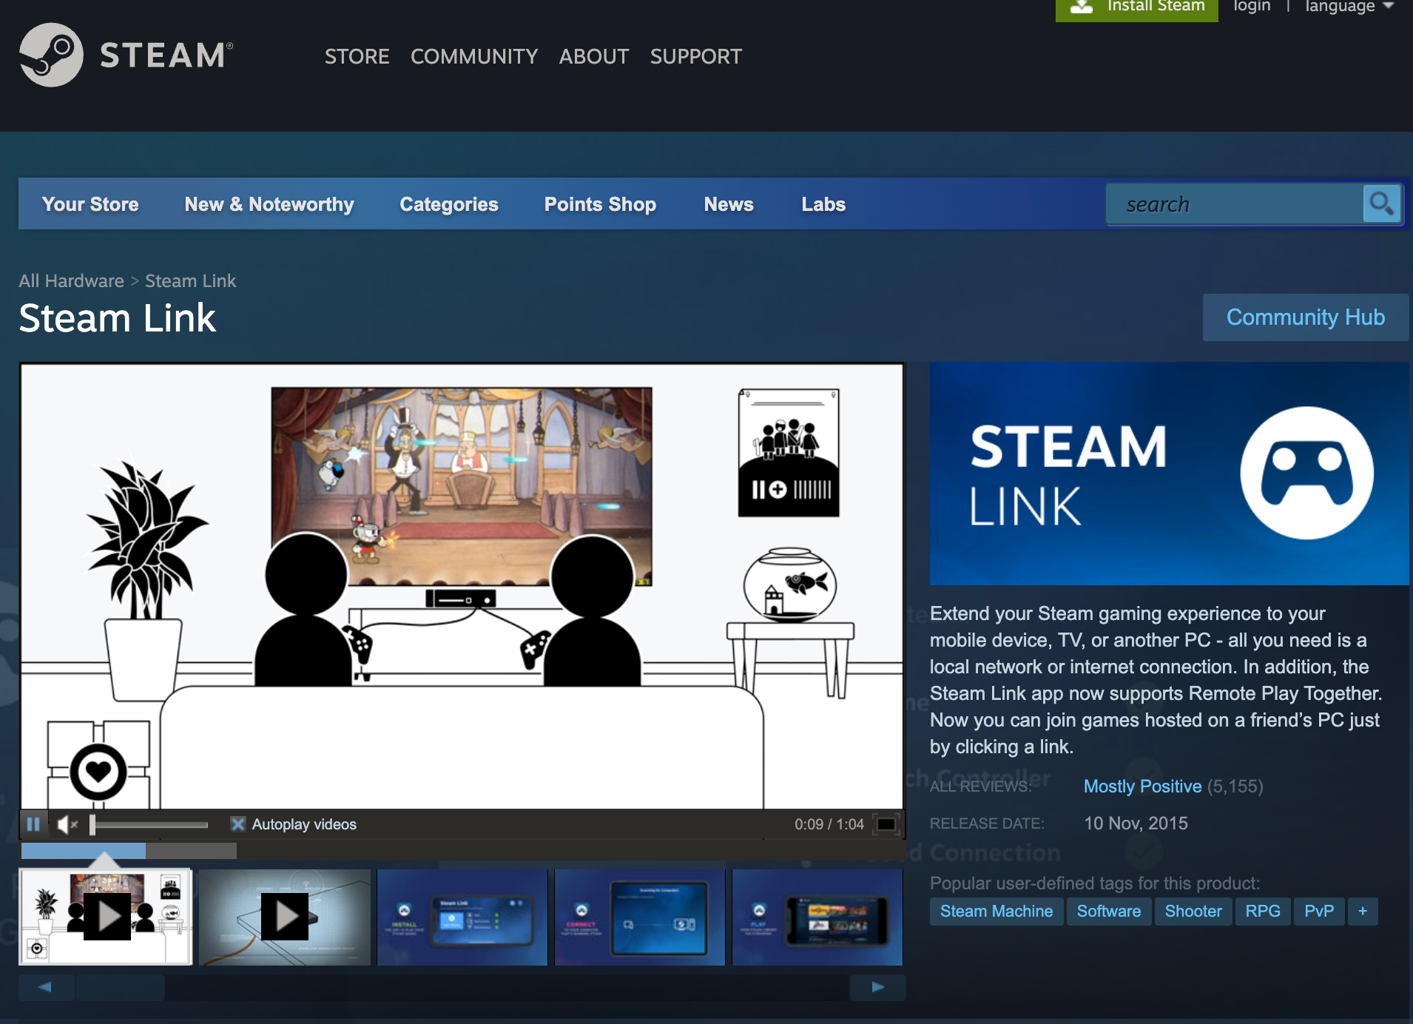Click the All Hardware breadcrumb link
The width and height of the screenshot is (1413, 1024).
point(71,281)
